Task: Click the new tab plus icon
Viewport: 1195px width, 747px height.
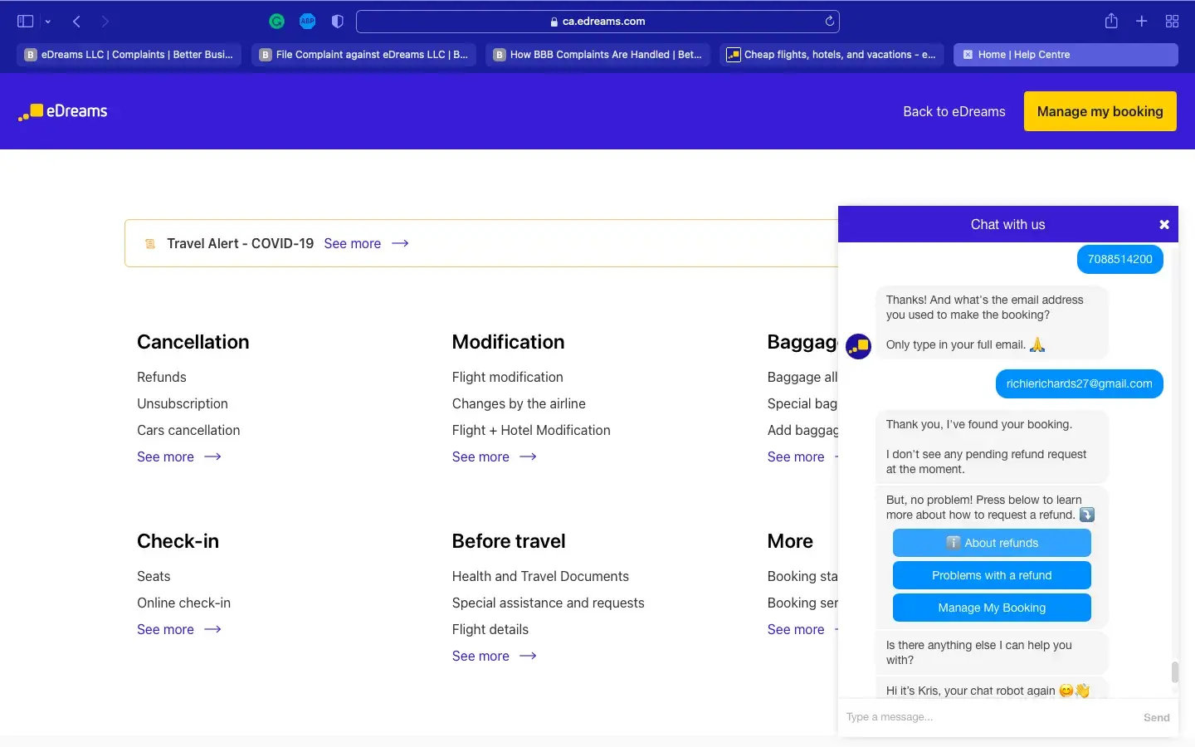Action: (x=1142, y=22)
